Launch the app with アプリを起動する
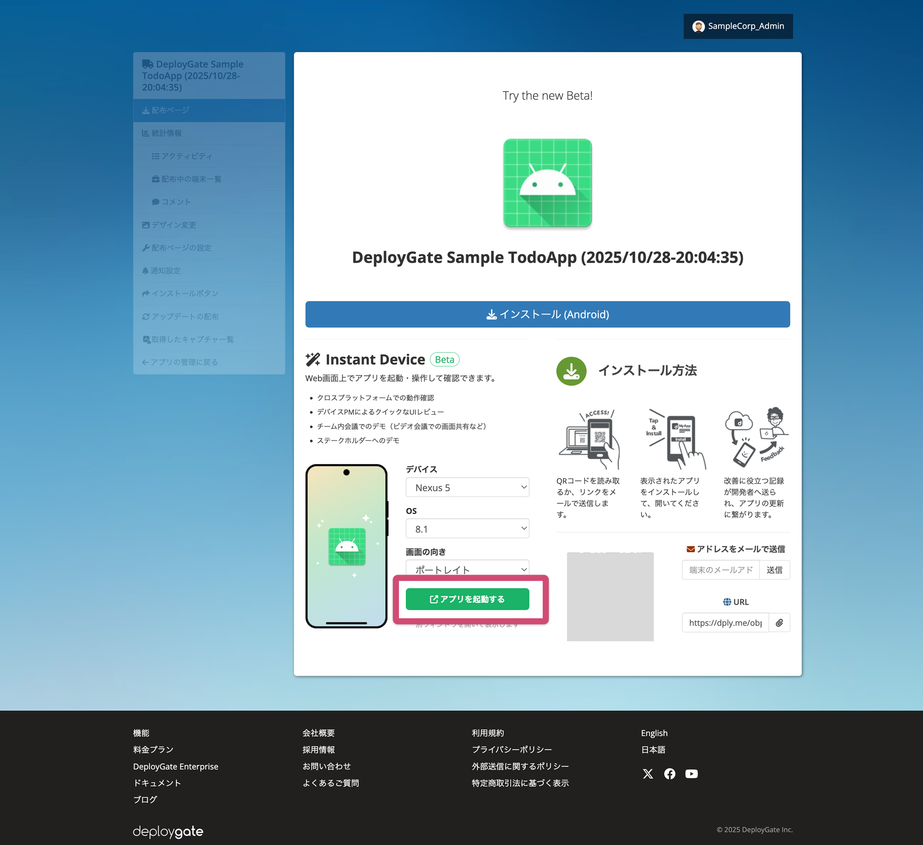 coord(468,599)
